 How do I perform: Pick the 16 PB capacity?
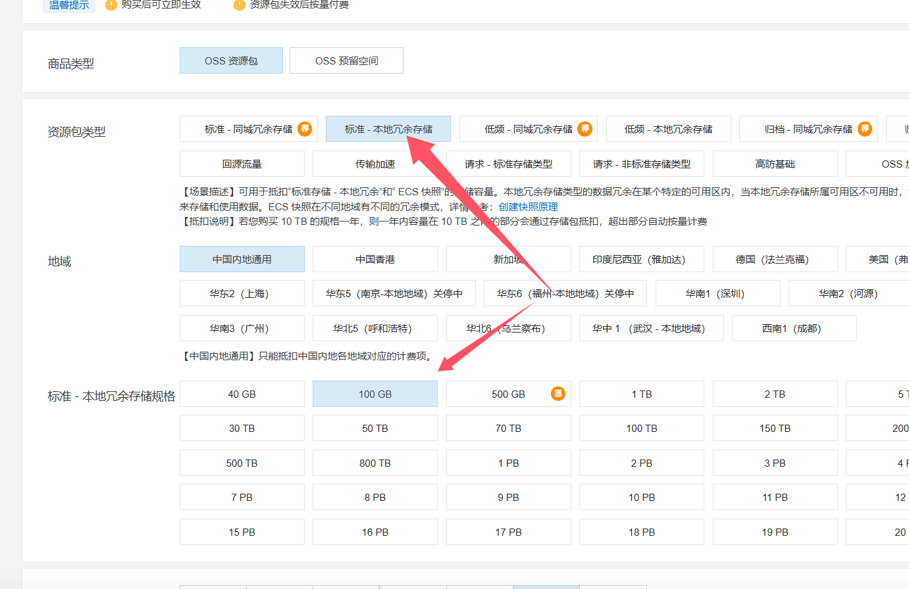(375, 532)
